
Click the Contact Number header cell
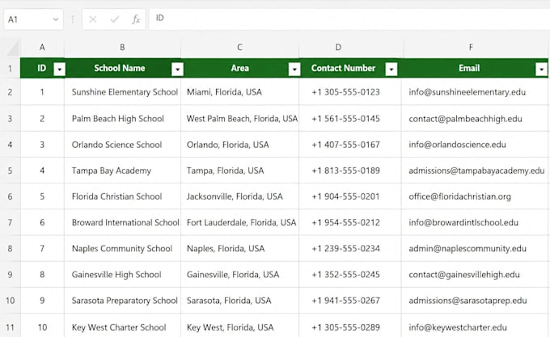point(350,69)
